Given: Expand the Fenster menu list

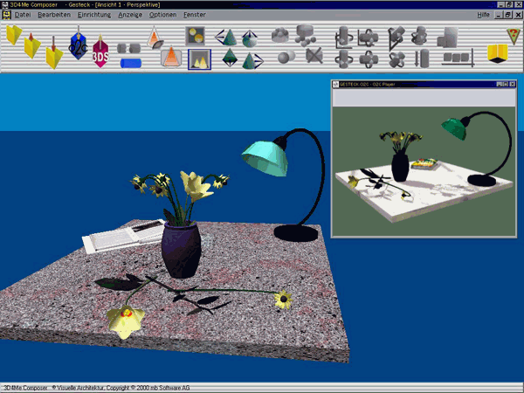Looking at the screenshot, I should coord(195,15).
